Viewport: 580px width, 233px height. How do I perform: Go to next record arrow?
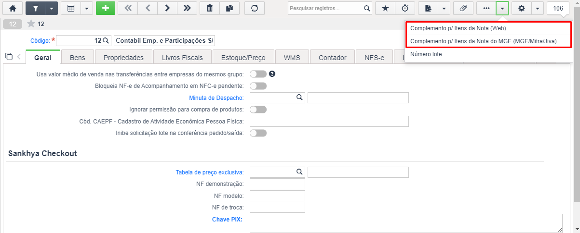(x=167, y=8)
